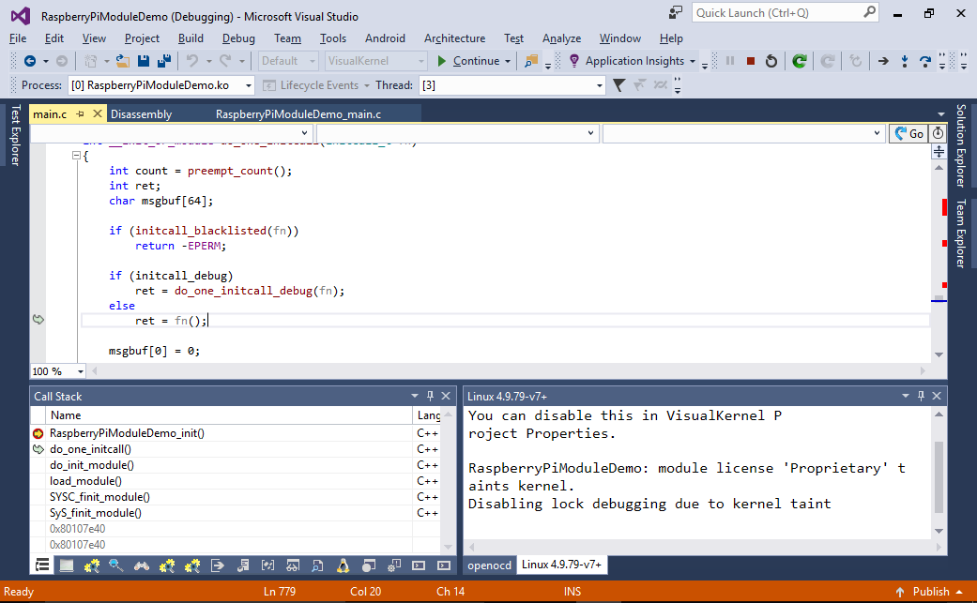Click the Save All floppy disks icon
The width and height of the screenshot is (977, 603).
pyautogui.click(x=164, y=61)
